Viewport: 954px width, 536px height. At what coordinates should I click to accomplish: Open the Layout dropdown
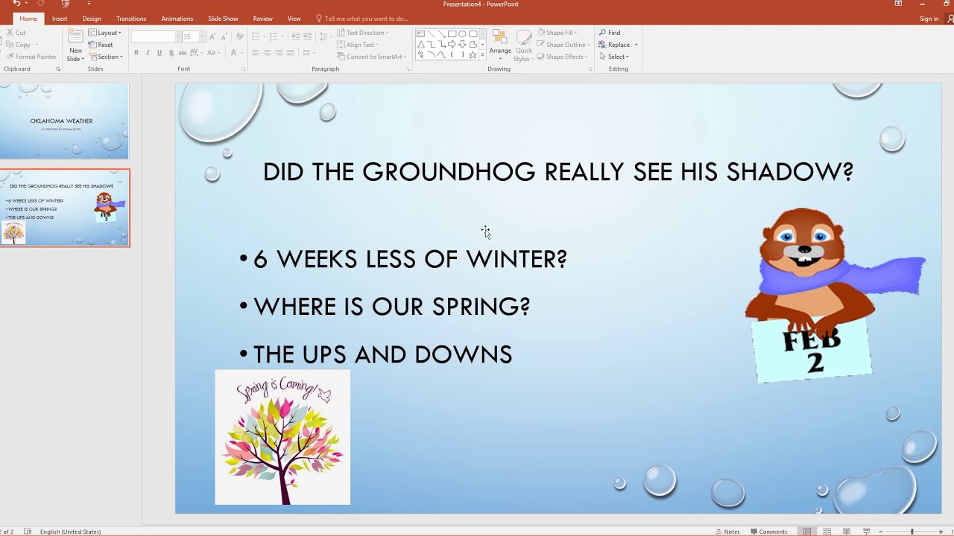(x=105, y=33)
